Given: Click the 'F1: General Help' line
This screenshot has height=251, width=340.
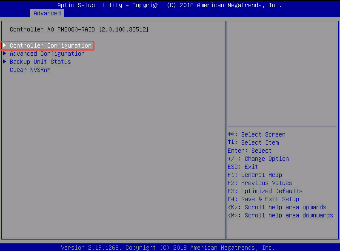Looking at the screenshot, I should (255, 175).
